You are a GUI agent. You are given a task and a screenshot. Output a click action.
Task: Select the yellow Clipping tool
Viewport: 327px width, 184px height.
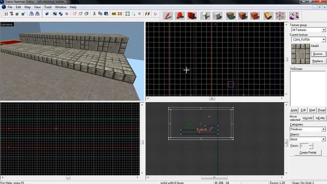(x=268, y=16)
